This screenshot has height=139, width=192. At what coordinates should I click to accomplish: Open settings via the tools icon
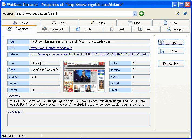click(x=178, y=13)
